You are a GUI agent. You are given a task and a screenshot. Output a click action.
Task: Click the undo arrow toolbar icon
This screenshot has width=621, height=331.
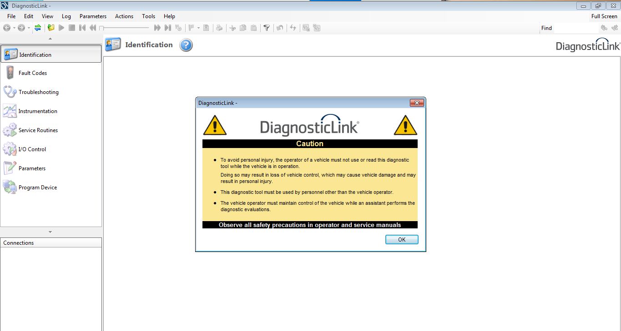(280, 28)
